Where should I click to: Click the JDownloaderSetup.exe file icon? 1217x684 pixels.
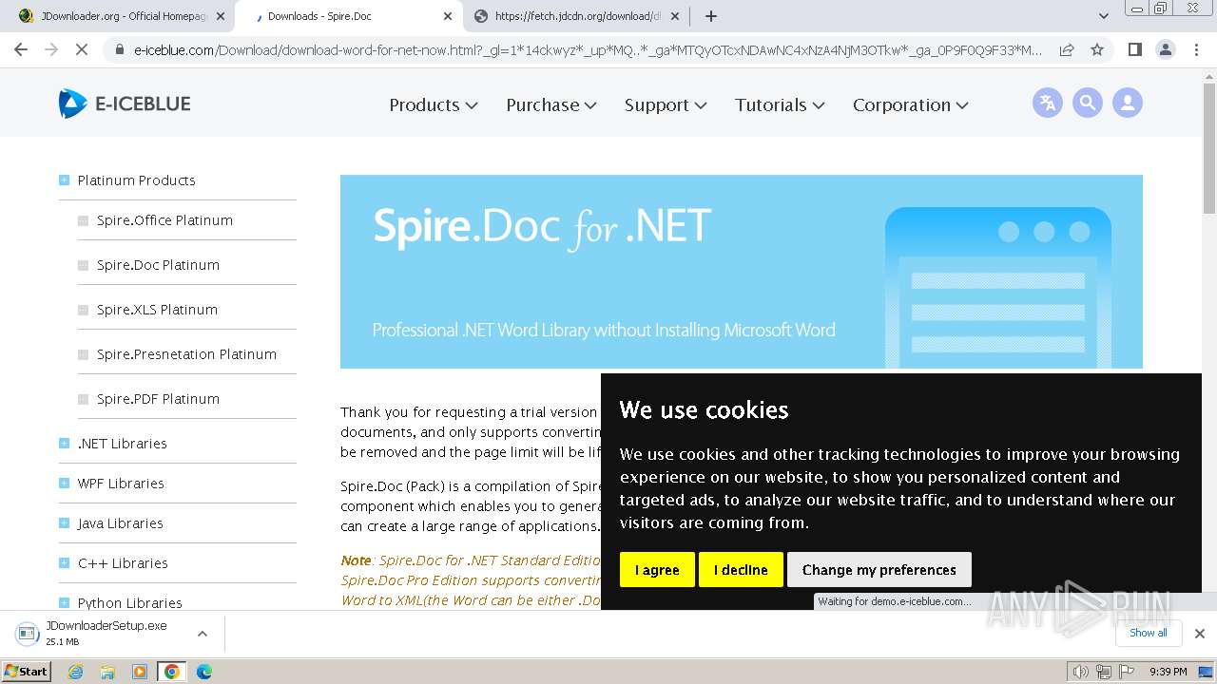point(26,633)
